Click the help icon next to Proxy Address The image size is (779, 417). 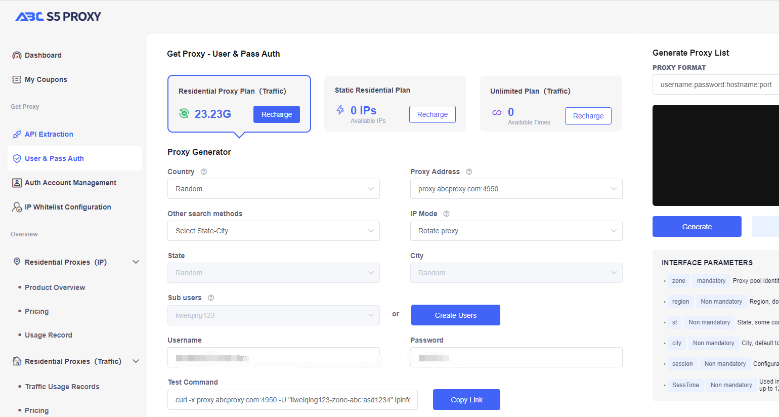point(469,172)
